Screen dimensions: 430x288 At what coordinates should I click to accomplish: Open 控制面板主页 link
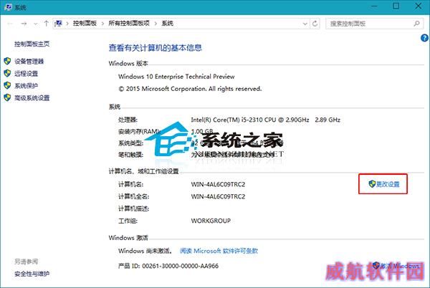(x=32, y=44)
